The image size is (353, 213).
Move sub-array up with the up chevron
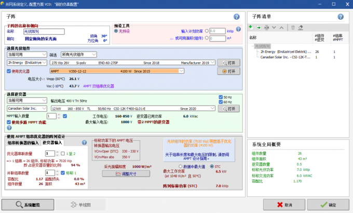click(282, 28)
